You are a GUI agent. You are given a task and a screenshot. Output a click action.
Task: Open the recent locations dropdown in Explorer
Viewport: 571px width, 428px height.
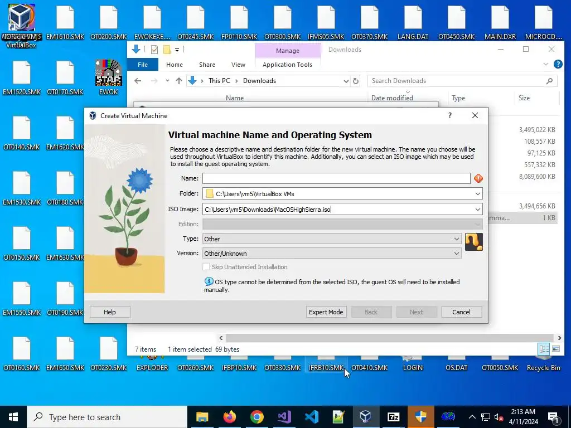pyautogui.click(x=167, y=81)
